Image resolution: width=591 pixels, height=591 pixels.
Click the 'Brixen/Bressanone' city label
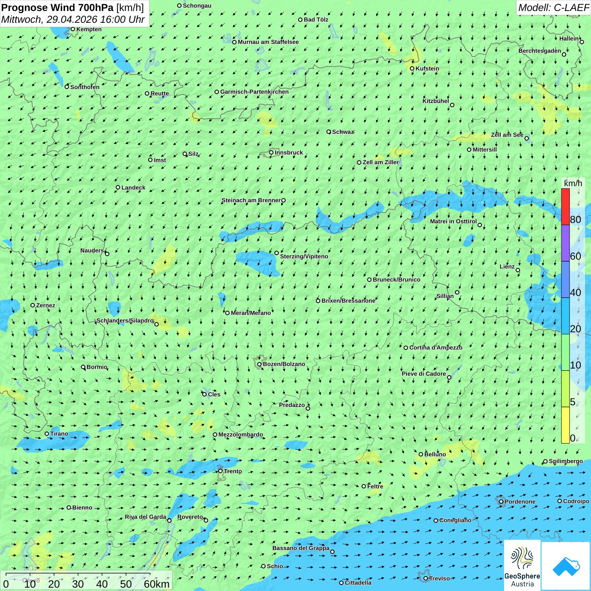[348, 301]
